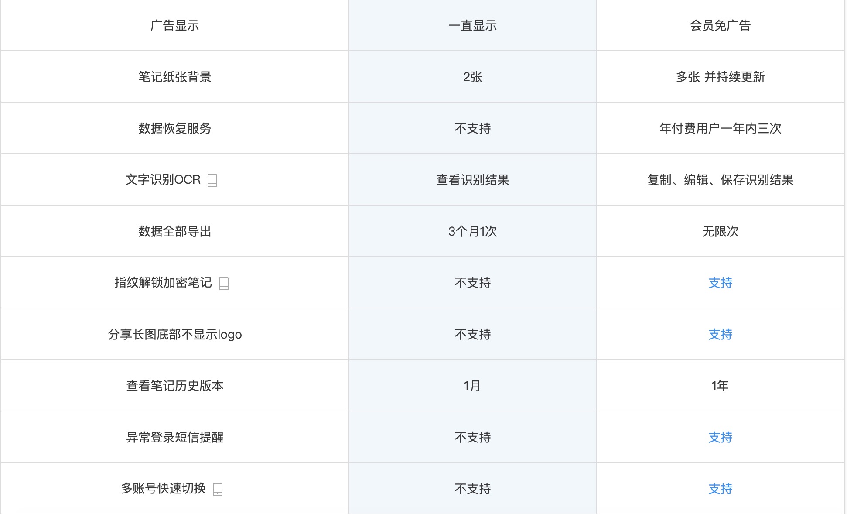
Task: Open the blue 支持 link for 指纹解锁加密笔记
Action: pyautogui.click(x=720, y=283)
